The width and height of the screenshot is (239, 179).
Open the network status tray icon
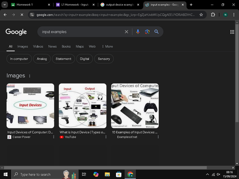(213, 175)
